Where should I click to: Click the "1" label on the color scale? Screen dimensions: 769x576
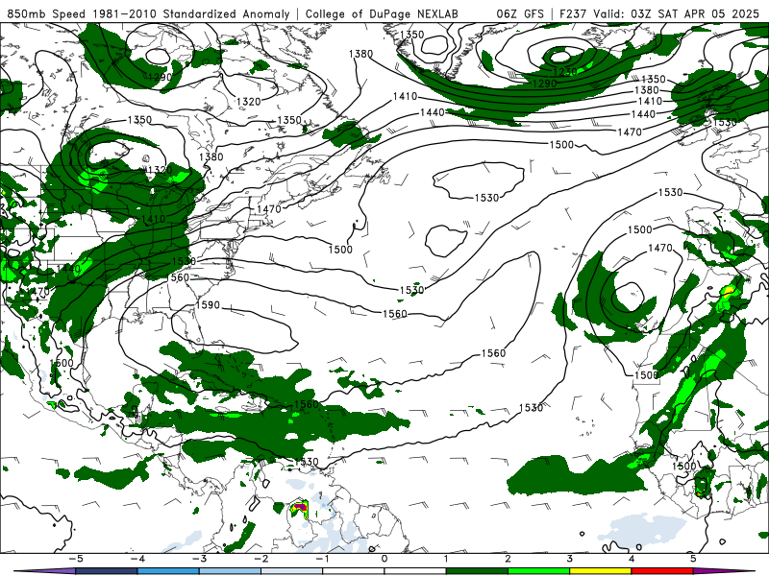446,559
